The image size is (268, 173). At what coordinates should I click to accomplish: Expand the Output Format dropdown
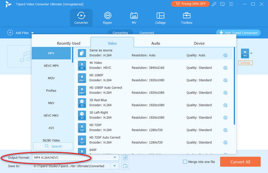click(x=115, y=157)
